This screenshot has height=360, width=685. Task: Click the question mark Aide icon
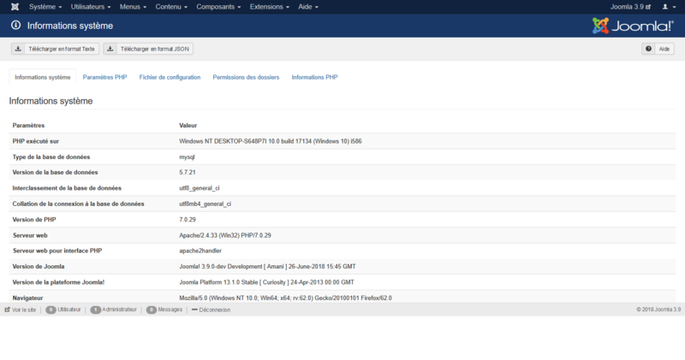648,49
